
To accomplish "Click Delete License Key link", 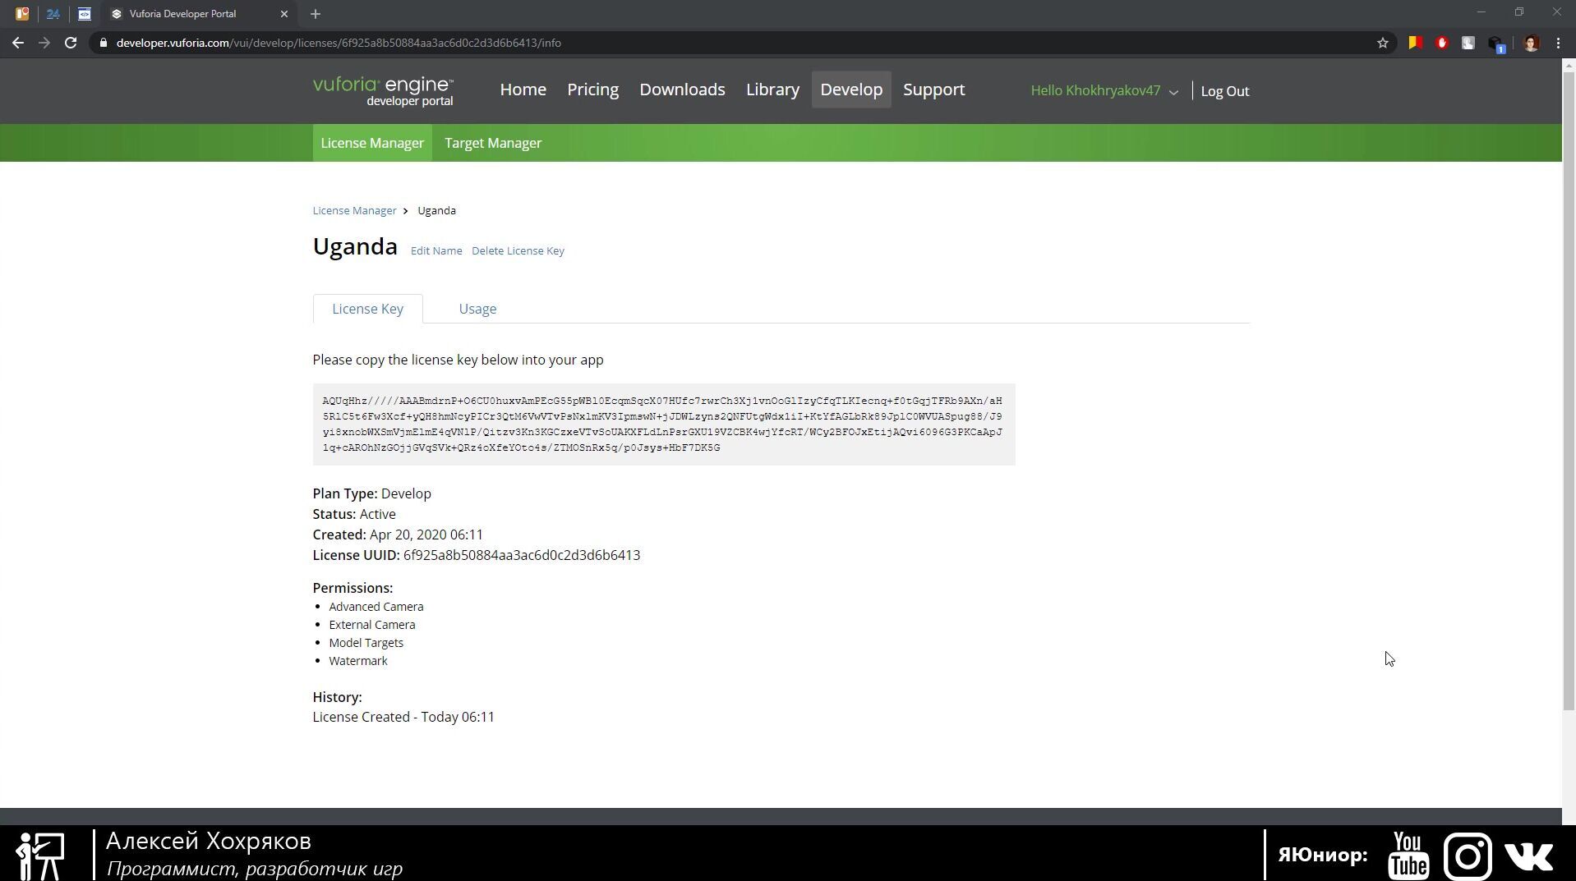I will point(518,251).
